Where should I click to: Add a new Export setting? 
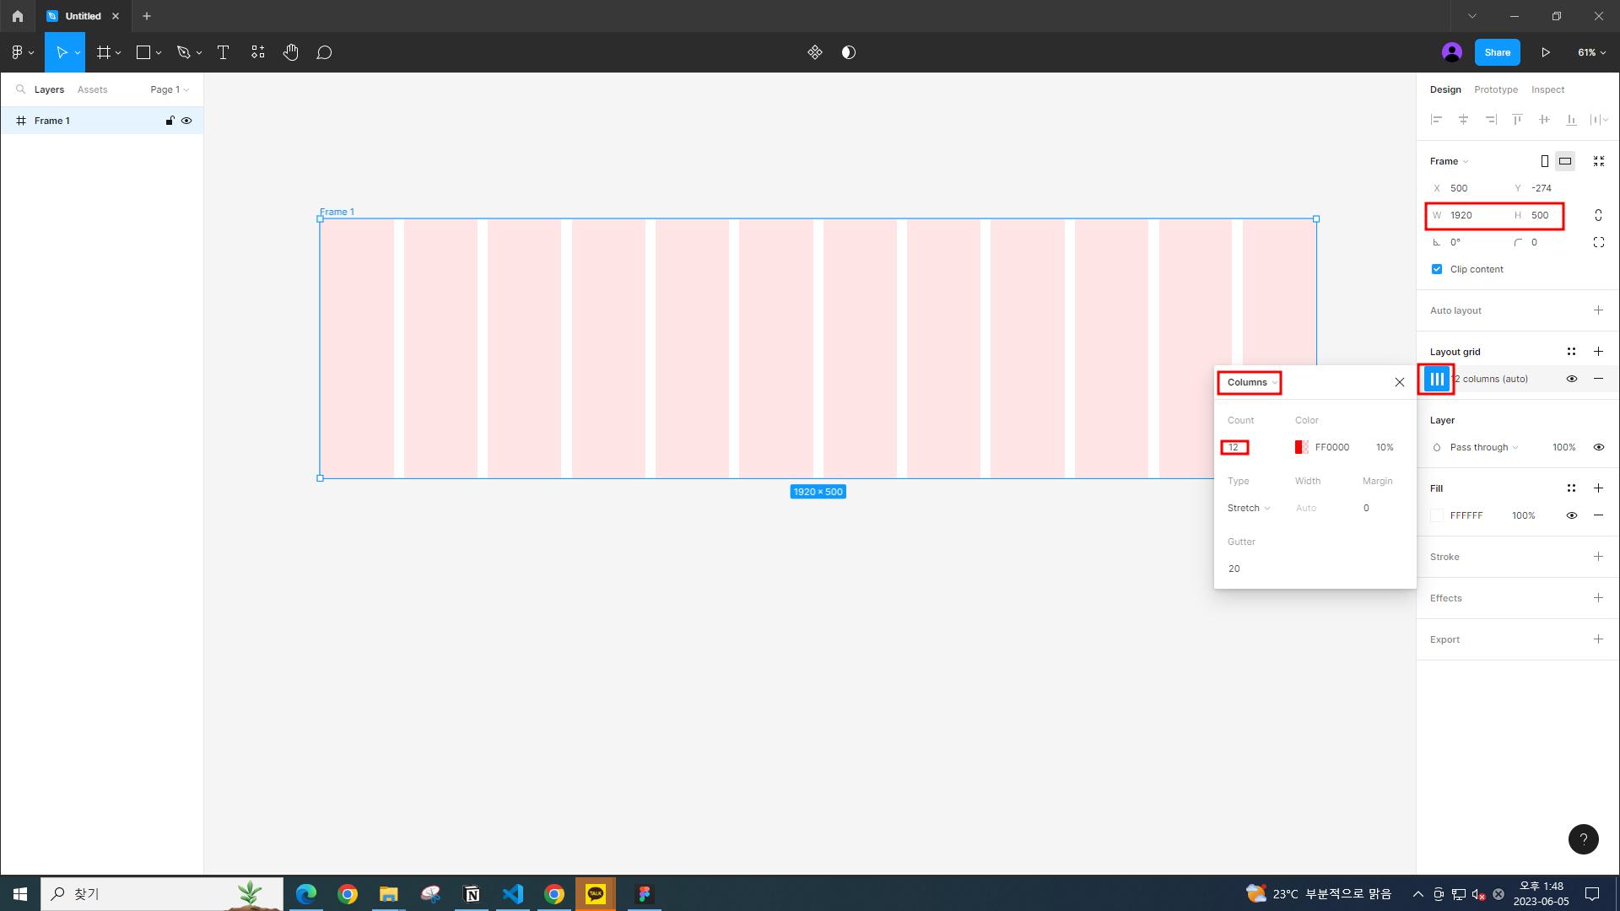tap(1597, 639)
